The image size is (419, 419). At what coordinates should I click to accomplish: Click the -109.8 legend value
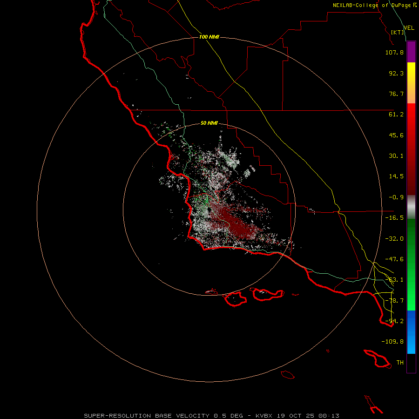tap(392, 342)
